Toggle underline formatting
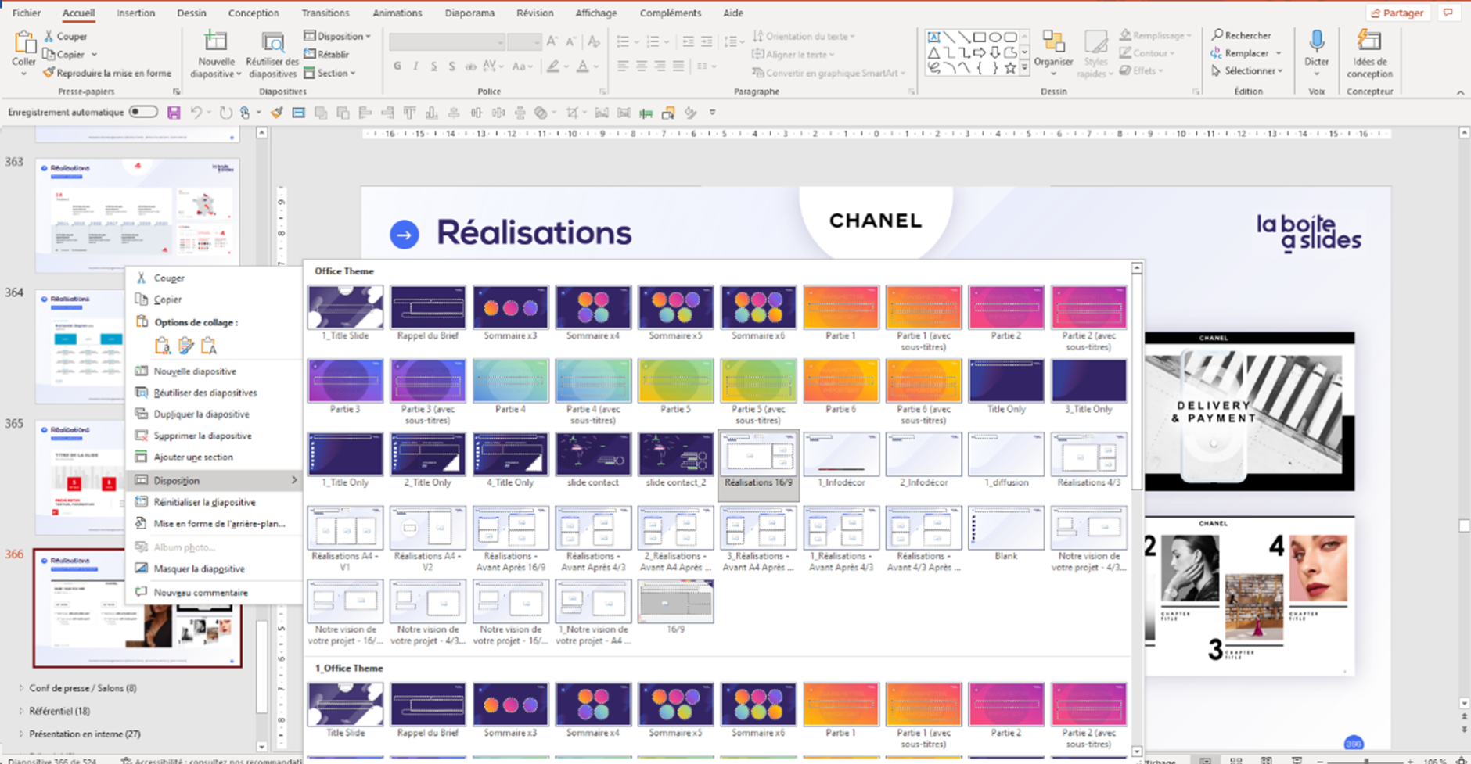This screenshot has width=1471, height=764. [x=433, y=66]
